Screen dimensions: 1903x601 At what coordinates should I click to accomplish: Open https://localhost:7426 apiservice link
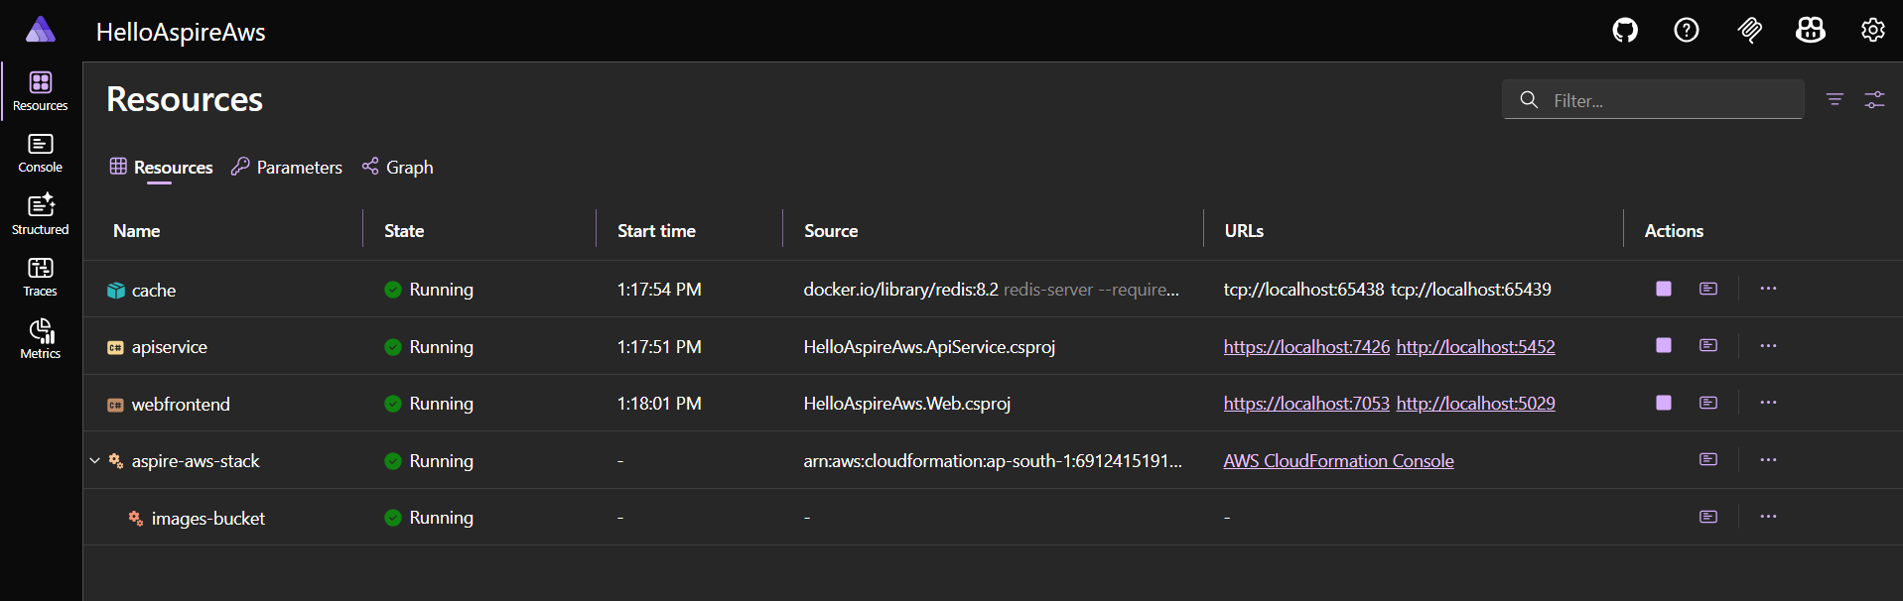[1306, 346]
